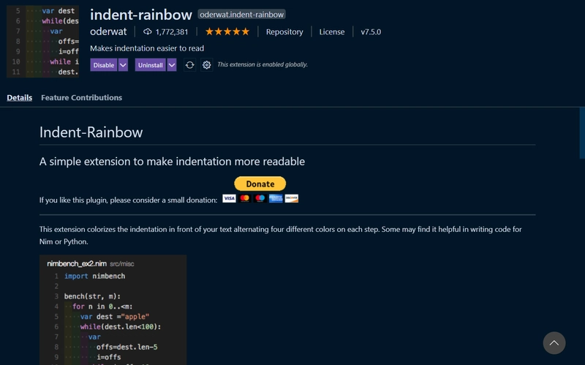
Task: Open the extension settings gear
Action: pos(207,65)
